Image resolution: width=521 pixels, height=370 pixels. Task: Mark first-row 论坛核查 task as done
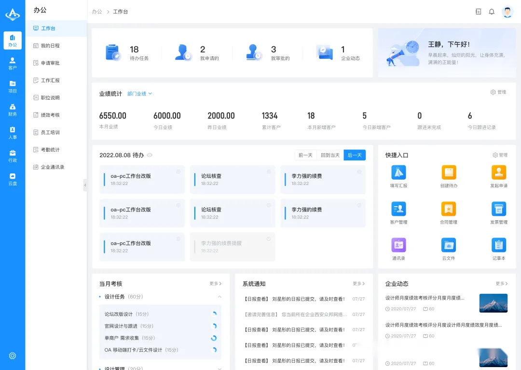point(269,172)
